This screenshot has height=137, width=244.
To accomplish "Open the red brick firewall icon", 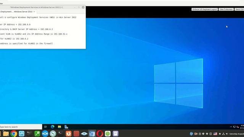I will (x=76, y=134).
